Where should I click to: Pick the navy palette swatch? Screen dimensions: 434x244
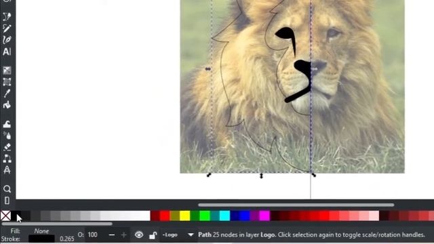point(235,216)
